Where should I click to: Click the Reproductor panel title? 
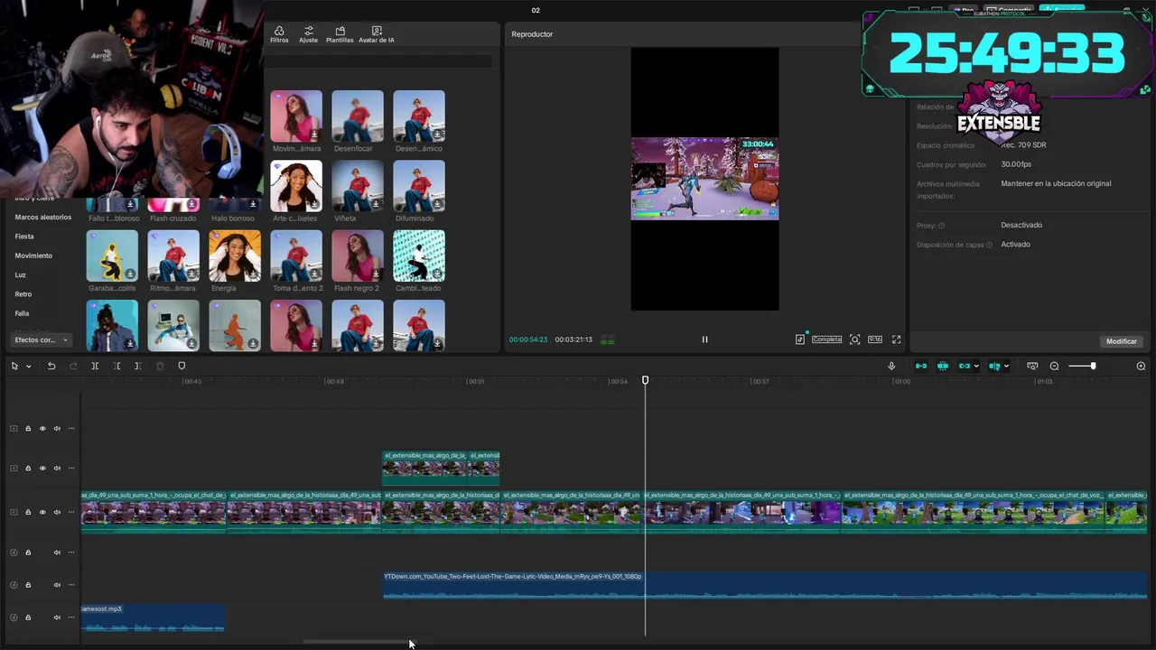click(x=532, y=34)
